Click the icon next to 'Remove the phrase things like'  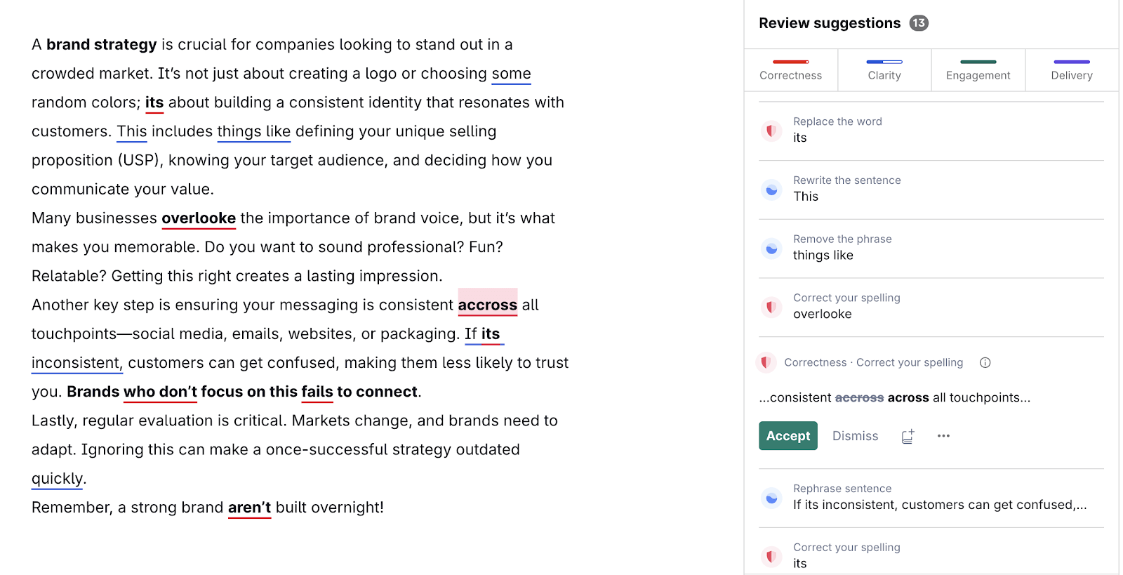point(771,248)
